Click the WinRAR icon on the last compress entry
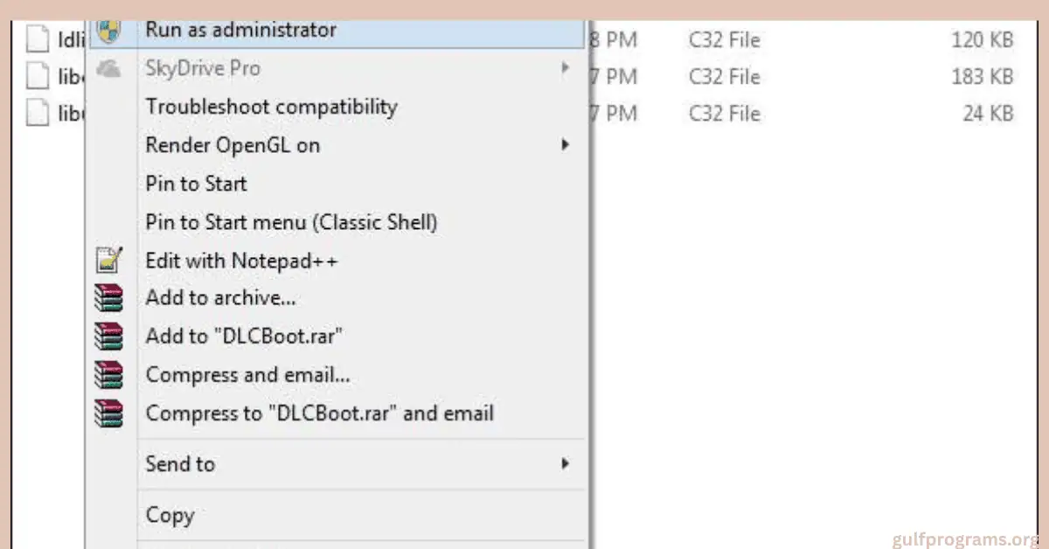The image size is (1049, 549). point(108,413)
